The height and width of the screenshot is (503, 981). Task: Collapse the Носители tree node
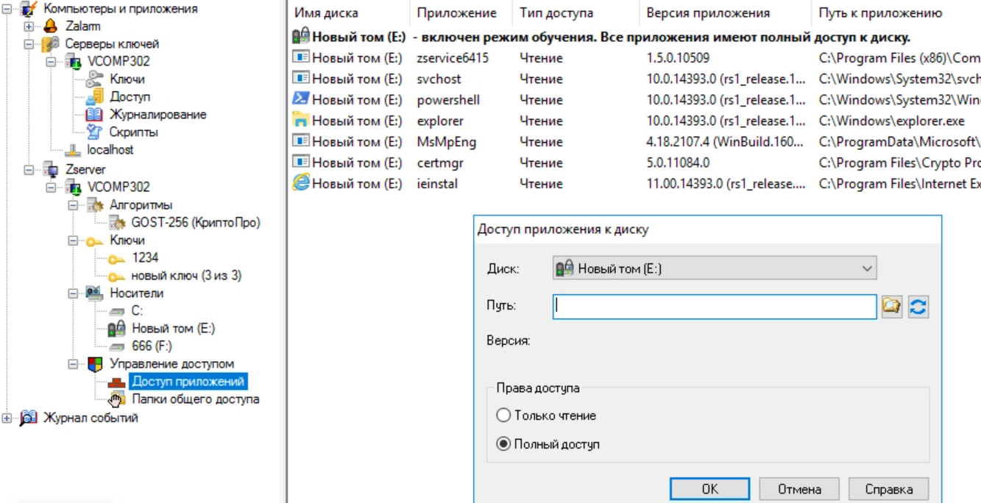tap(73, 293)
